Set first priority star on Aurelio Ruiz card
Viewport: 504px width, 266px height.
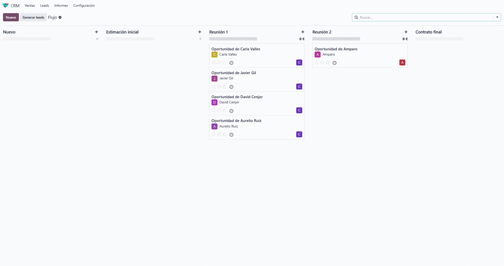point(214,134)
